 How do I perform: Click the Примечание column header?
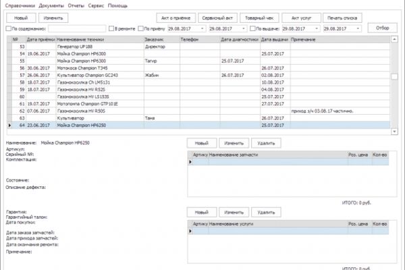point(340,40)
